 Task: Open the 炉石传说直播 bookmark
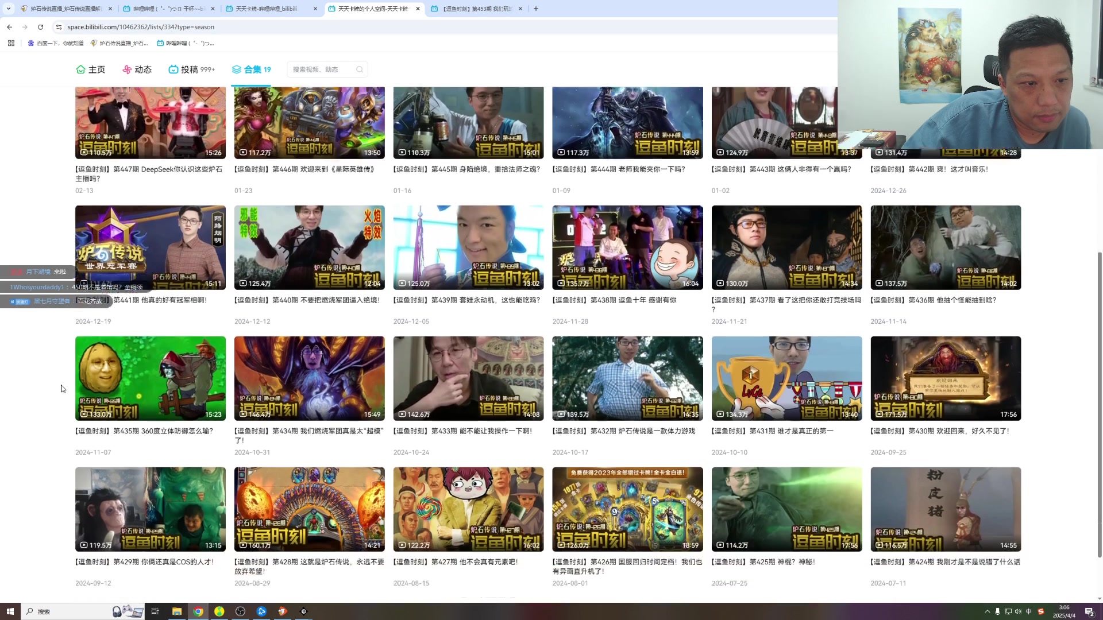click(x=119, y=43)
